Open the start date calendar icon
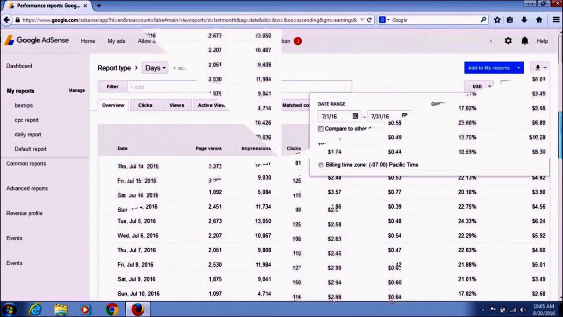Viewport: 563px width, 317px height. click(x=355, y=116)
